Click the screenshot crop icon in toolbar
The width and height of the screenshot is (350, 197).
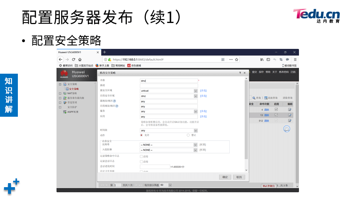click(281, 59)
